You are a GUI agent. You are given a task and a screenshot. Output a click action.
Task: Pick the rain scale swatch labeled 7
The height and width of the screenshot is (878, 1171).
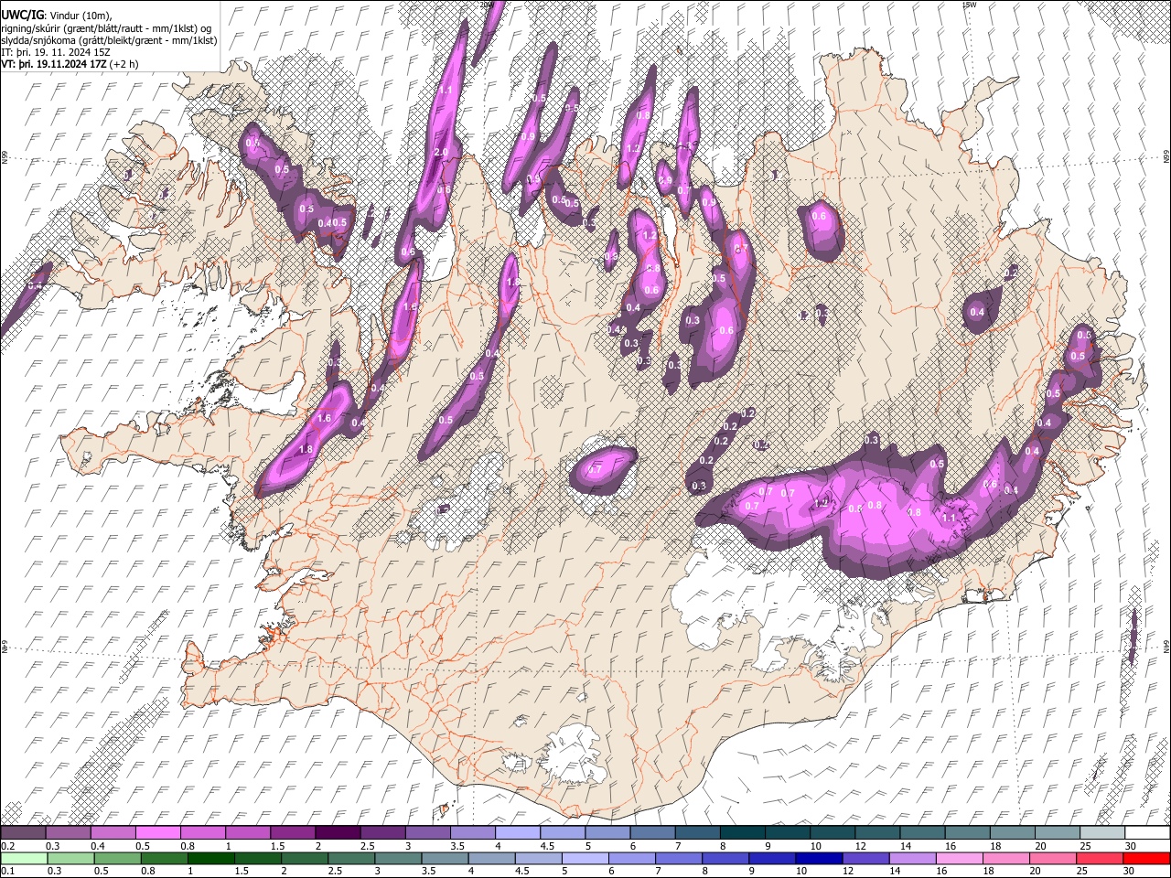point(679,858)
